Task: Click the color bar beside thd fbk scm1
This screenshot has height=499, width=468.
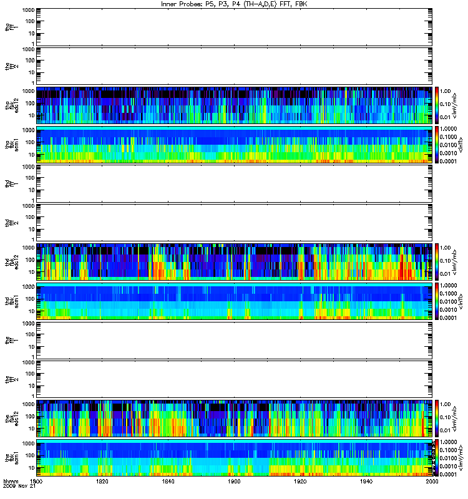Action: pos(437,301)
